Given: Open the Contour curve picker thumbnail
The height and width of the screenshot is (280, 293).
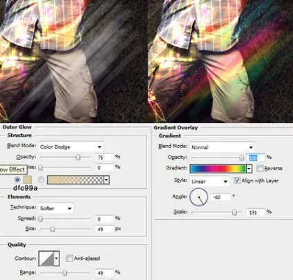Looking at the screenshot, I should coord(46,259).
